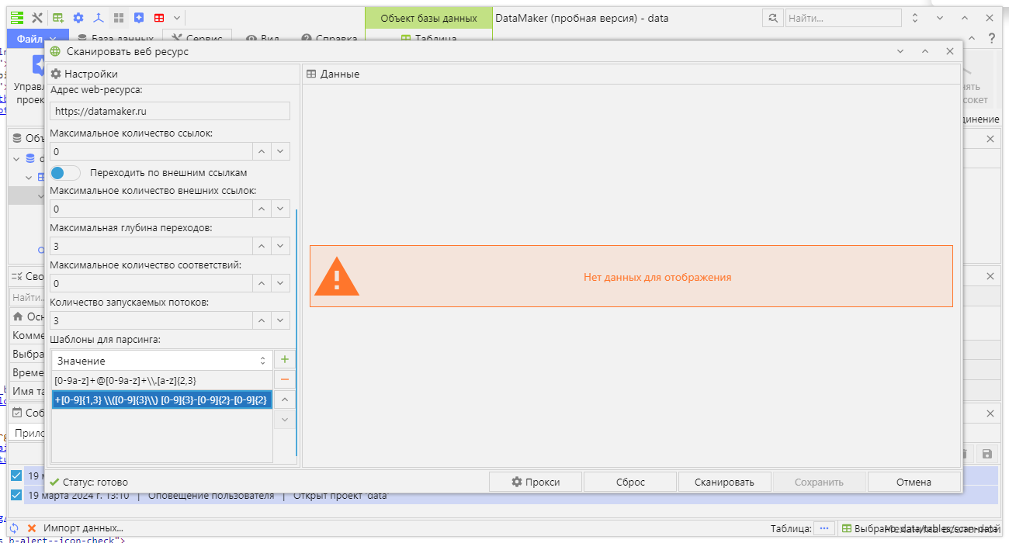Move the selected template up
This screenshot has width=1009, height=543.
[x=284, y=399]
